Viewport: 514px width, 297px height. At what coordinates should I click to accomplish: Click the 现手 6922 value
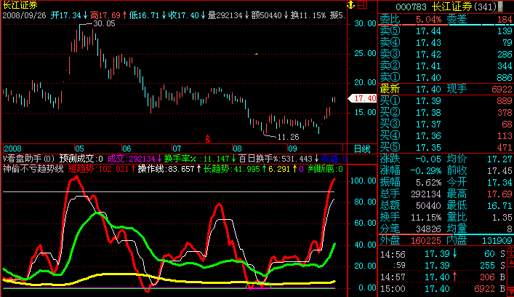click(502, 89)
